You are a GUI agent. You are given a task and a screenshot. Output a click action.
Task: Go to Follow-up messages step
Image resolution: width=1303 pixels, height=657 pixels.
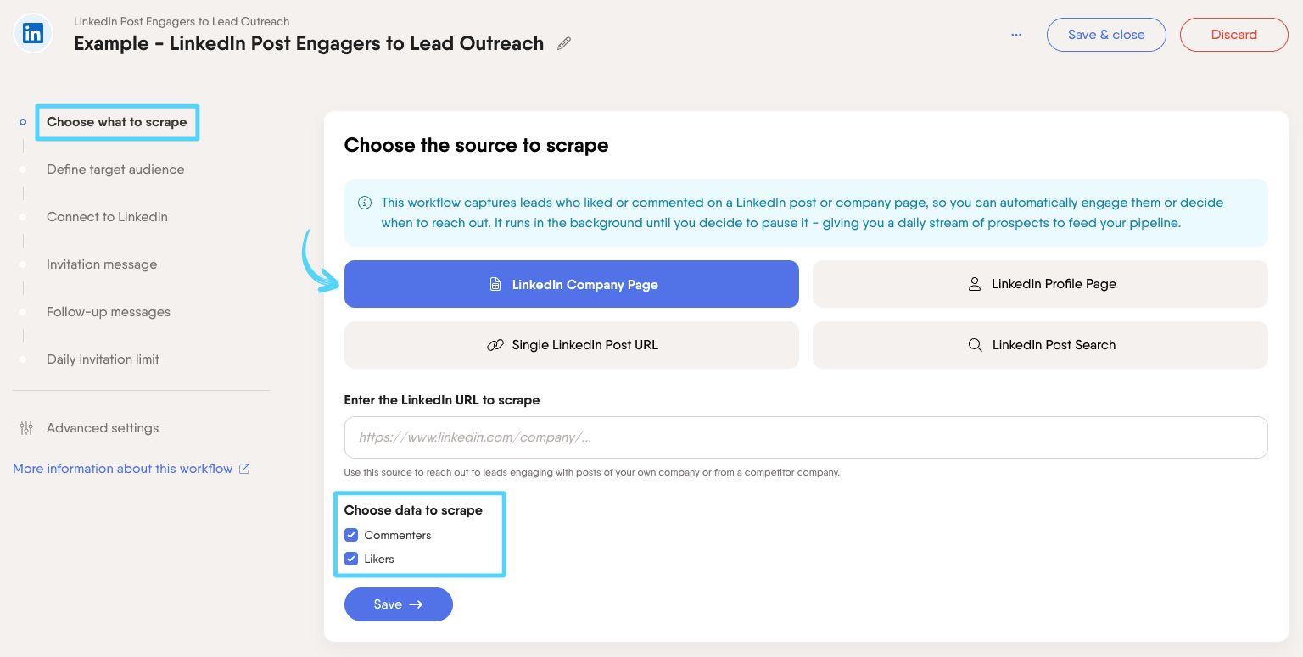point(109,312)
